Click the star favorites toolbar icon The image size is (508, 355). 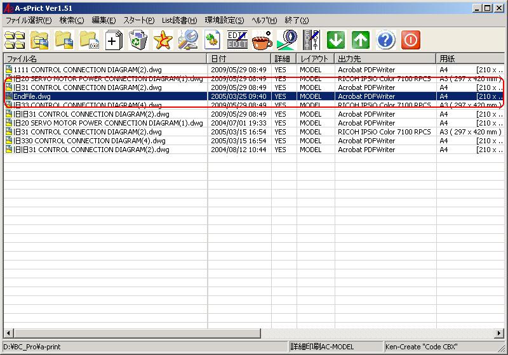[x=163, y=40]
